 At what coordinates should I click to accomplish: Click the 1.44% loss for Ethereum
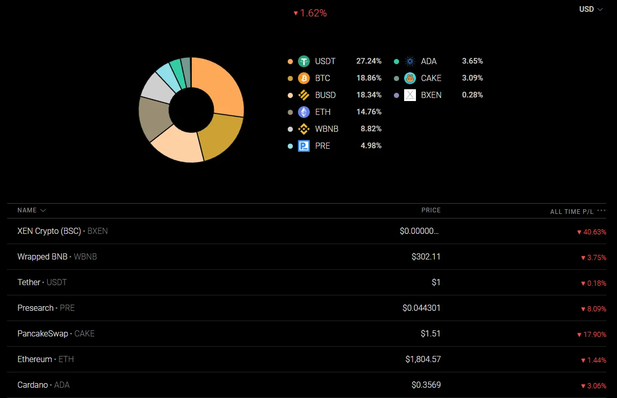tap(593, 360)
